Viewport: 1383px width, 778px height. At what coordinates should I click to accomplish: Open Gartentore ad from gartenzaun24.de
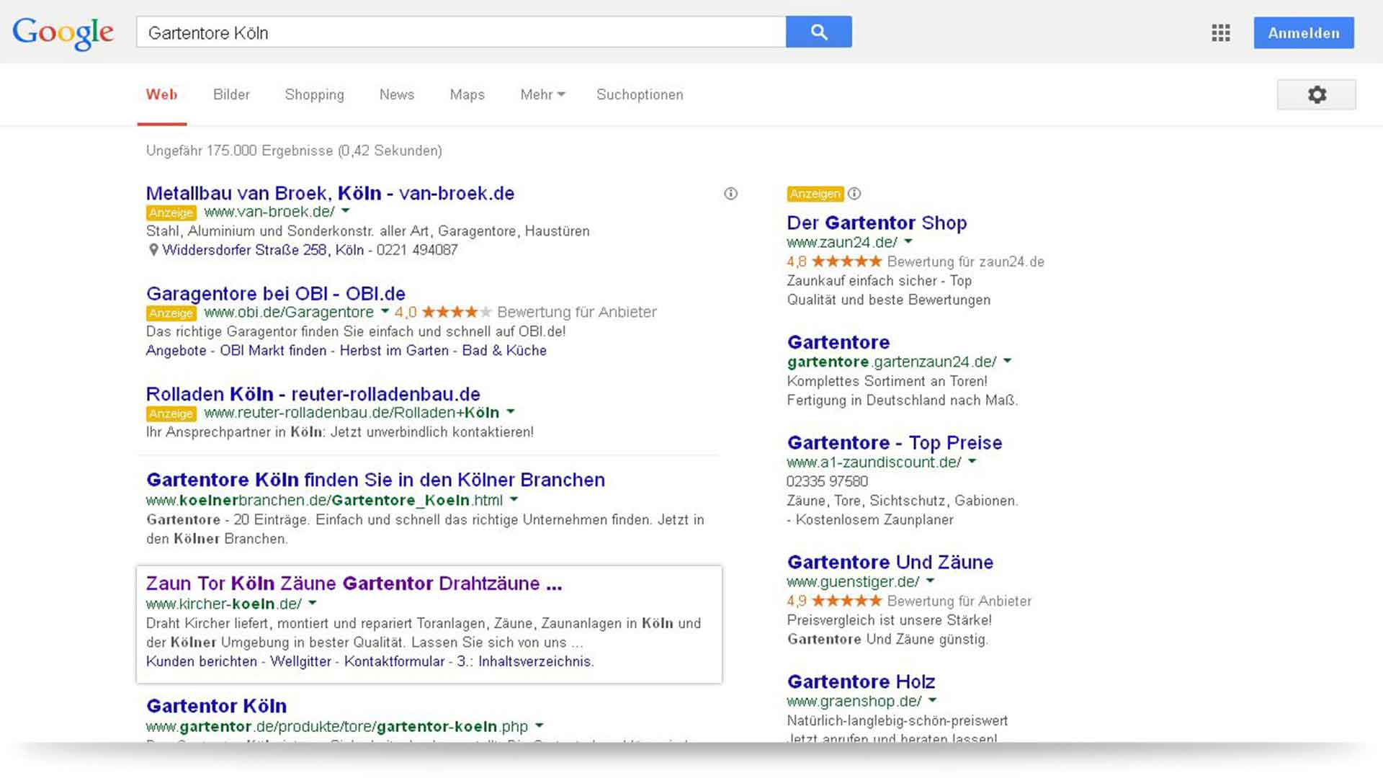point(838,342)
